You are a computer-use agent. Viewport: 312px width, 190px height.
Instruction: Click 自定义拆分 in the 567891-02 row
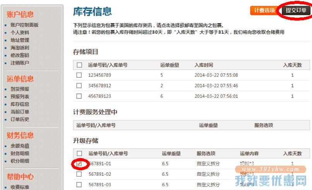[208, 174]
